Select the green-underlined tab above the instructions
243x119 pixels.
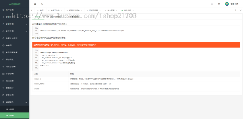click(x=38, y=17)
